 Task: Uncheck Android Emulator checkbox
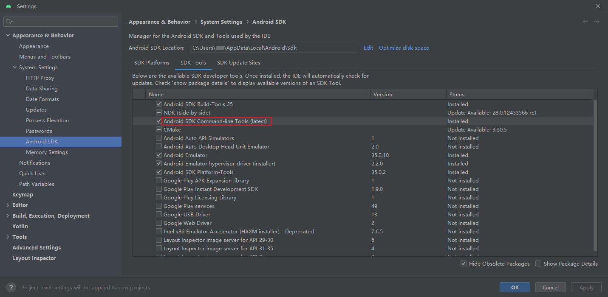159,155
